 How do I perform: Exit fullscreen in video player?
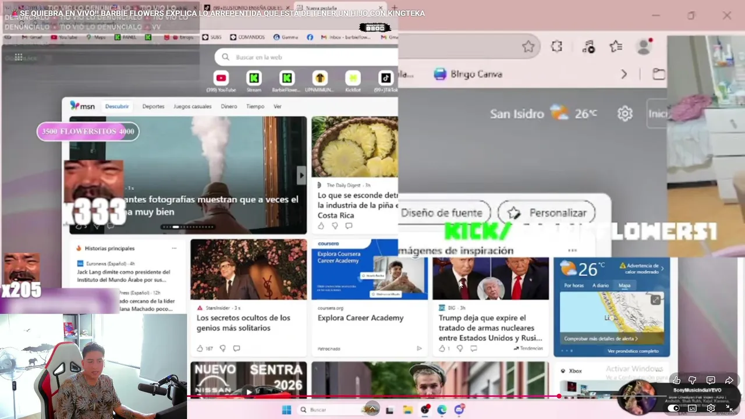(x=729, y=408)
